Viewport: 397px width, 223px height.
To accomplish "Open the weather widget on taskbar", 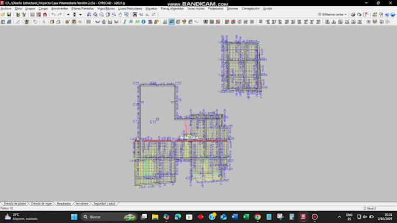I will [22, 217].
